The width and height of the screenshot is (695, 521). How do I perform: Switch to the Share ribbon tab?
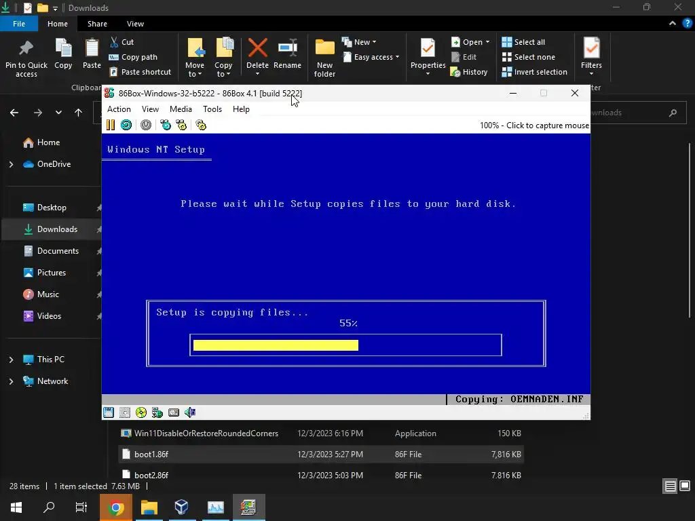pyautogui.click(x=97, y=24)
